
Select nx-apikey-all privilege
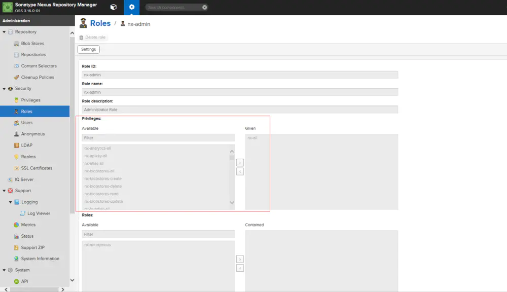pyautogui.click(x=96, y=156)
